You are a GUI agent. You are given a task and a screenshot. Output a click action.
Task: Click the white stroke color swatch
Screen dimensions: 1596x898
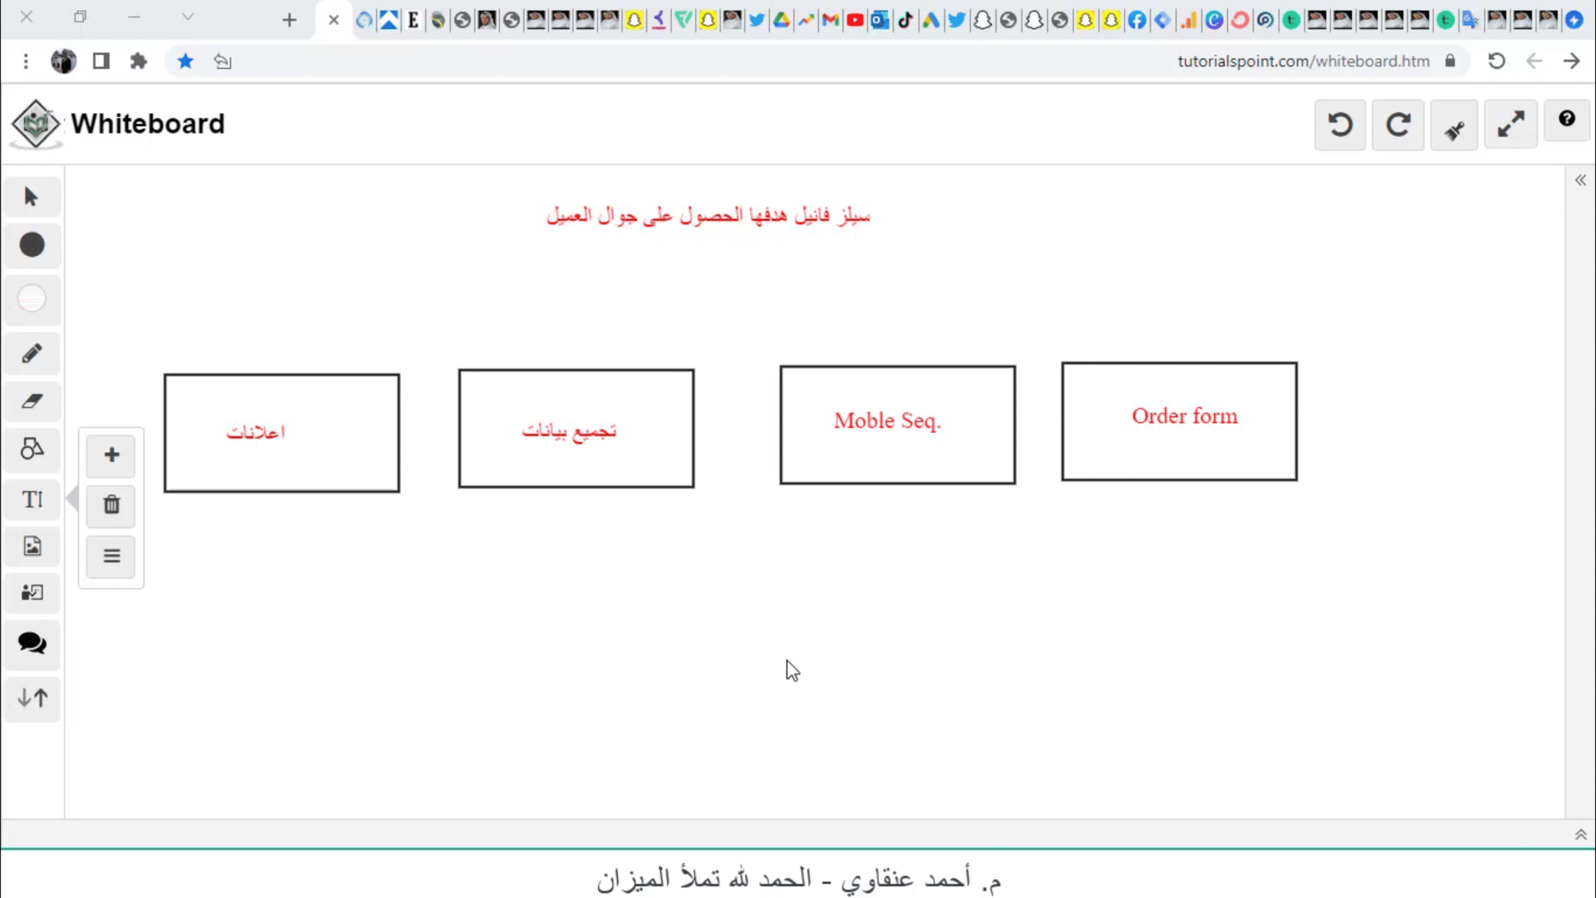pyautogui.click(x=31, y=298)
